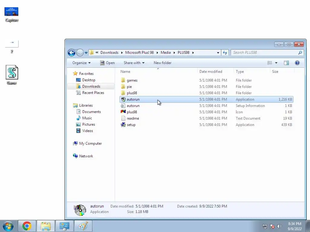Click the network tray icon
The image size is (310, 232).
coord(265,226)
